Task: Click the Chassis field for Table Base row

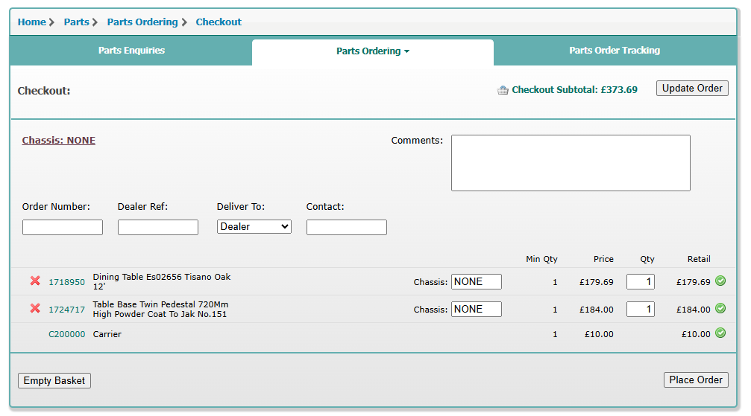Action: [x=476, y=310]
